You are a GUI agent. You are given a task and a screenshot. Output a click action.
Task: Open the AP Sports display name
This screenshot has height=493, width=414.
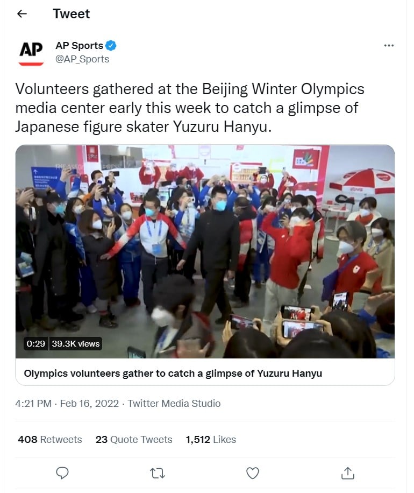tap(80, 46)
